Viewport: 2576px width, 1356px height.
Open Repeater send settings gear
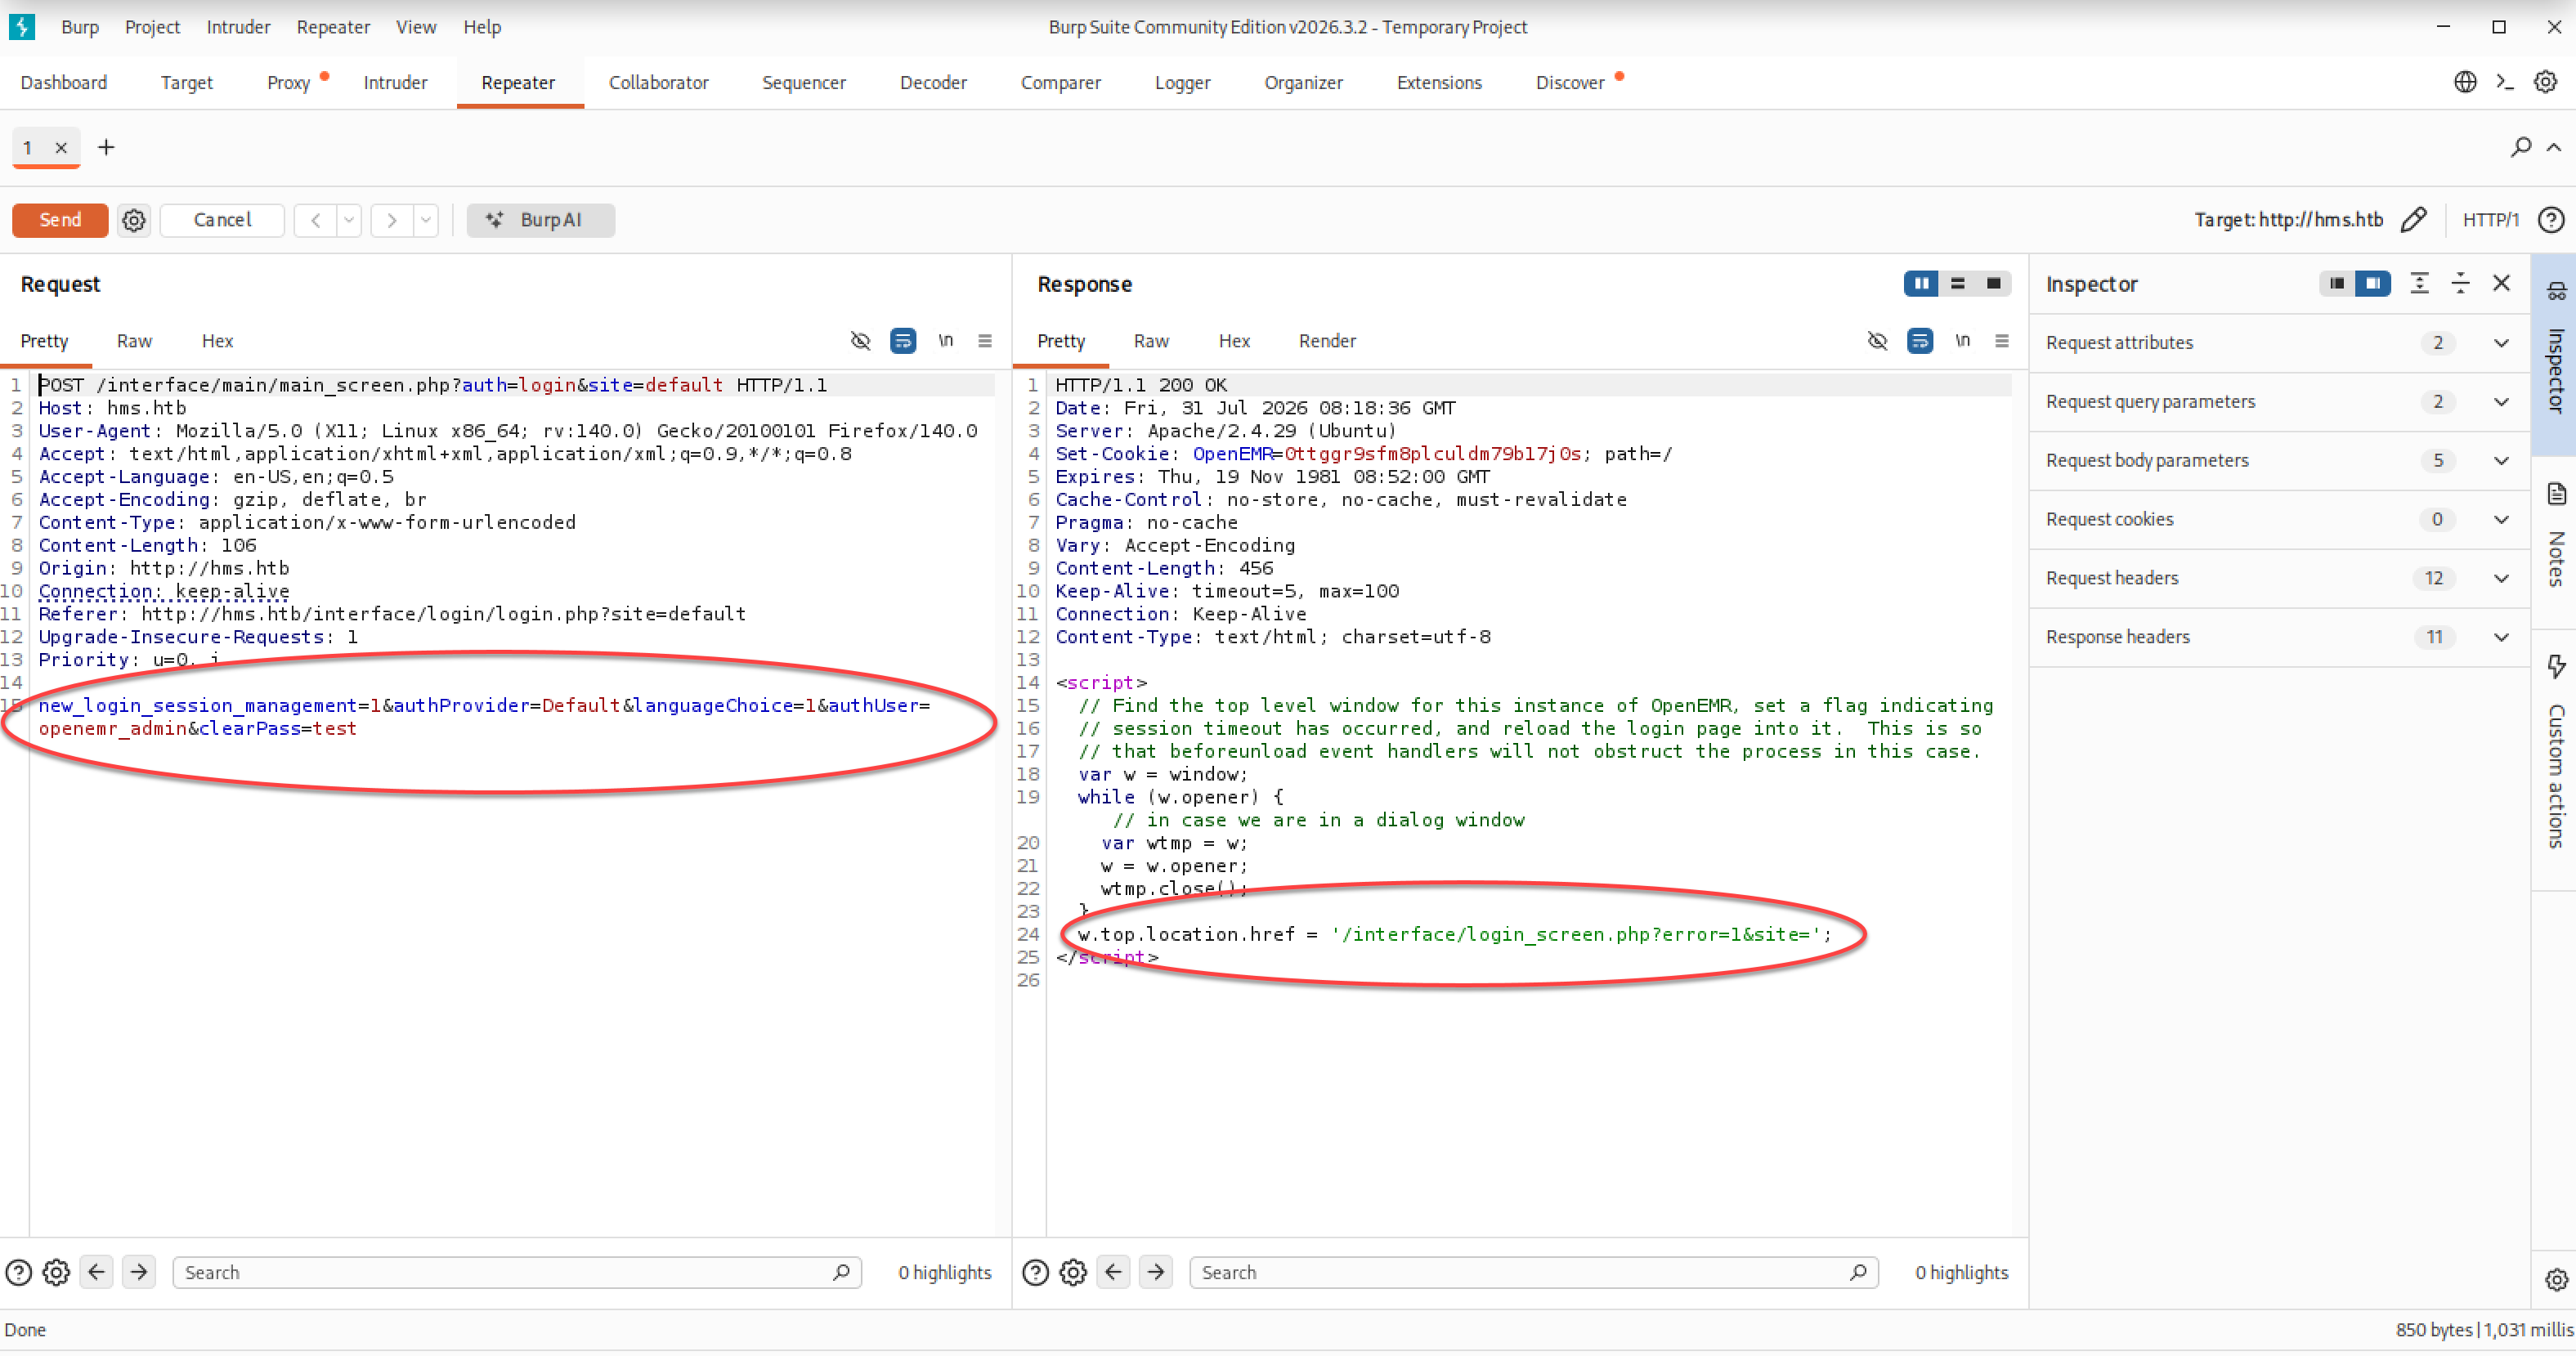(134, 220)
